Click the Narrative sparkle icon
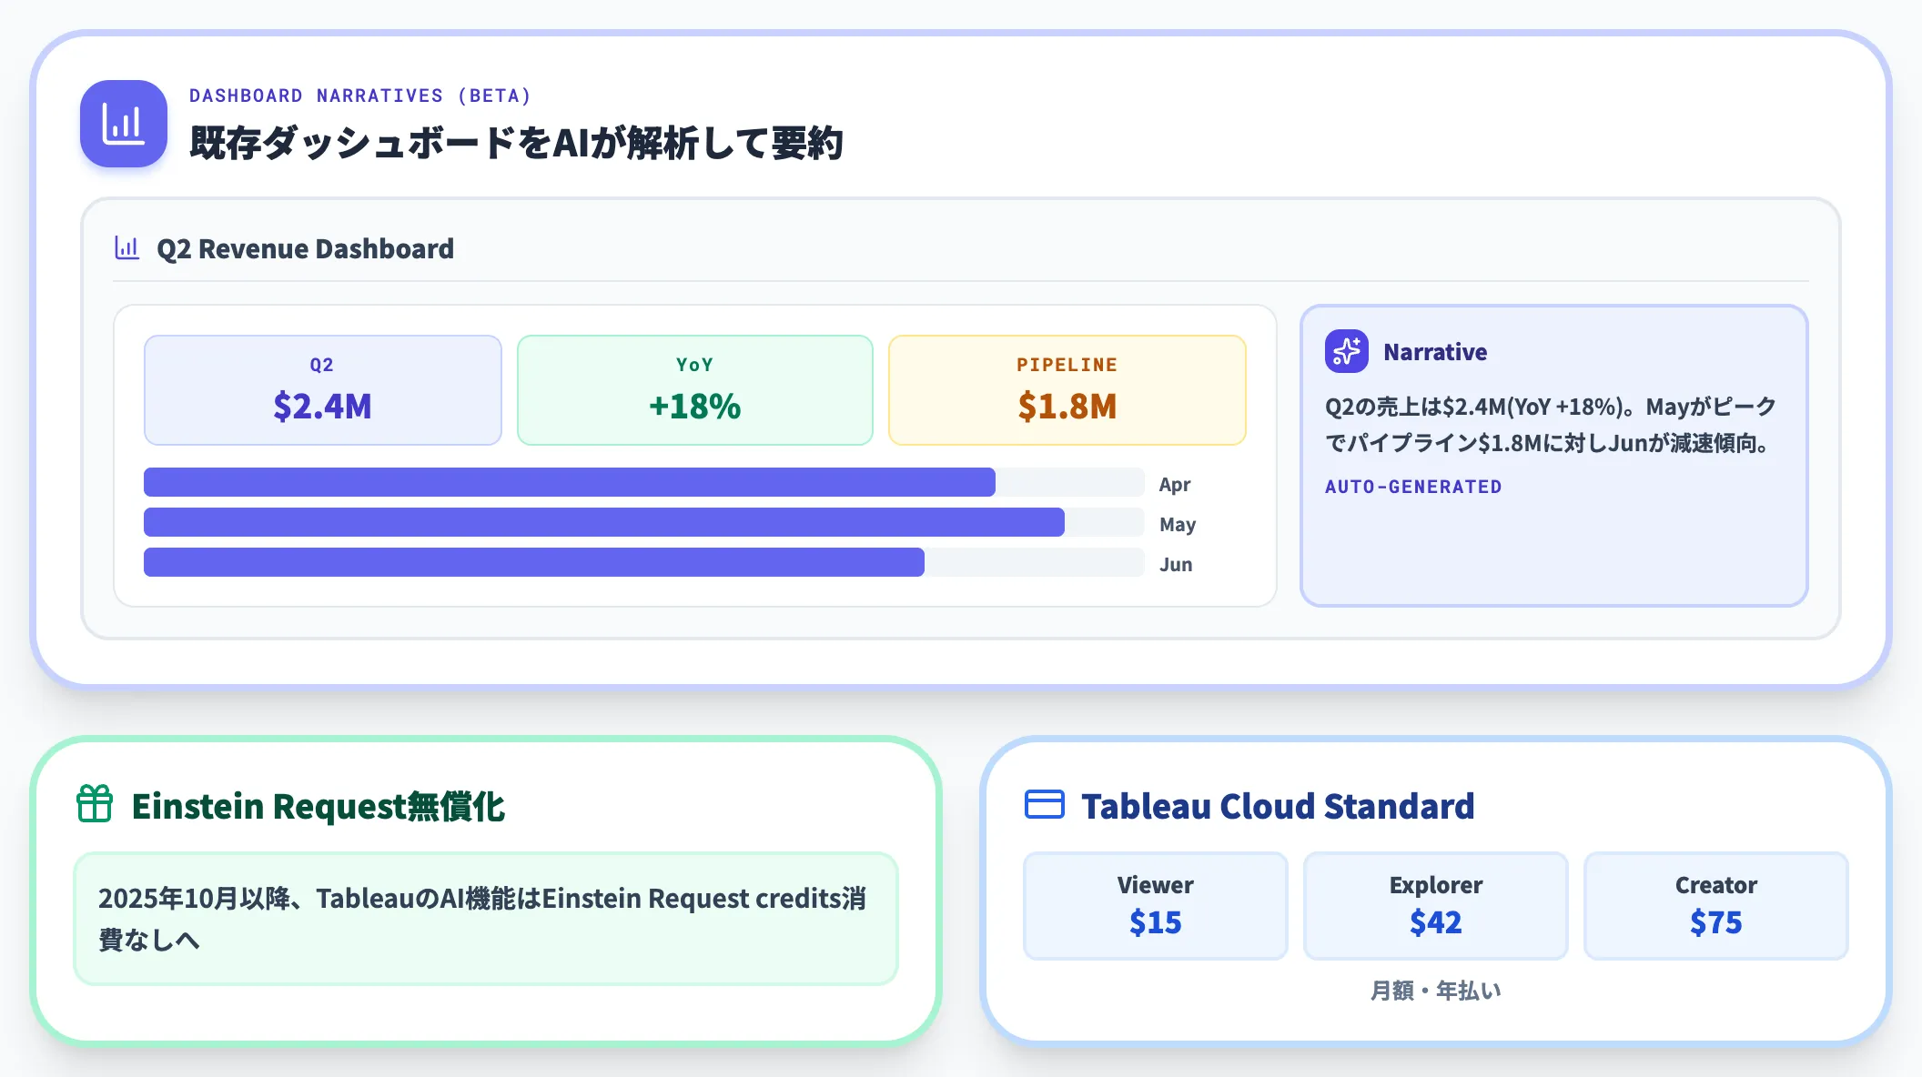The height and width of the screenshot is (1077, 1922). coord(1347,351)
